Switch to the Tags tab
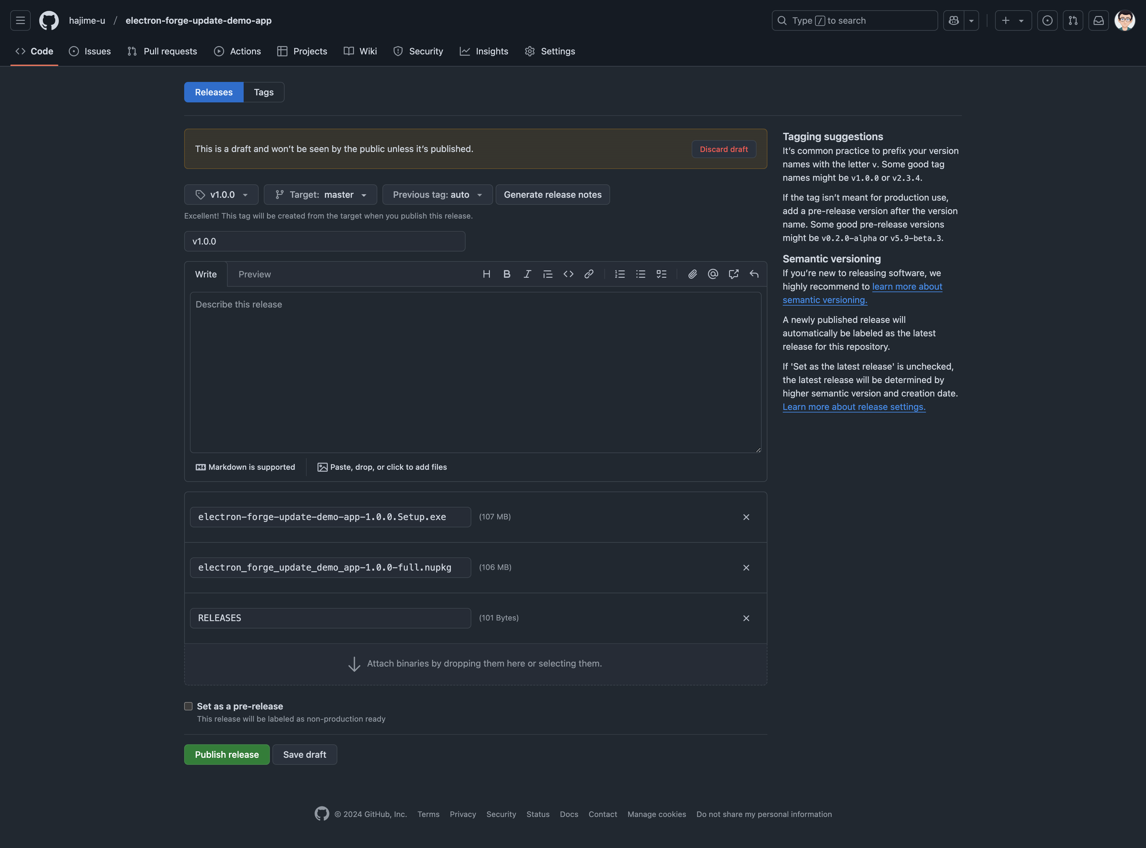The width and height of the screenshot is (1146, 848). (264, 92)
